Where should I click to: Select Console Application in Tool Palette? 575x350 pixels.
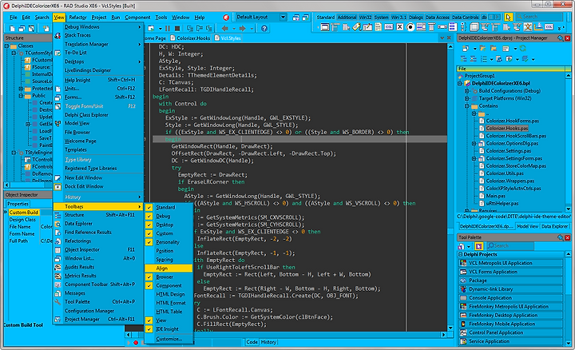coord(511,298)
